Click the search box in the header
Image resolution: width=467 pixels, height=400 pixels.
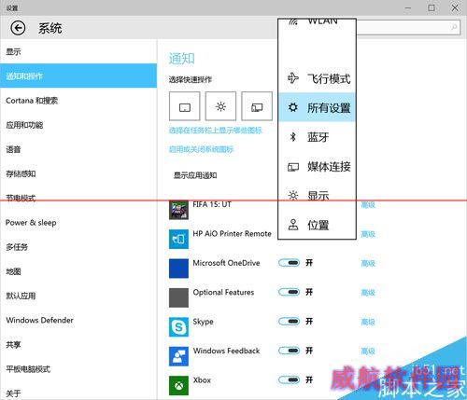[408, 28]
